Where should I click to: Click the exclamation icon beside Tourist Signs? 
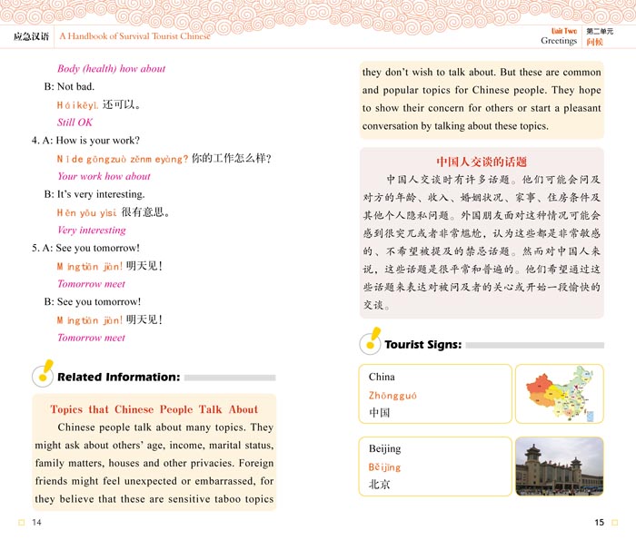point(371,341)
